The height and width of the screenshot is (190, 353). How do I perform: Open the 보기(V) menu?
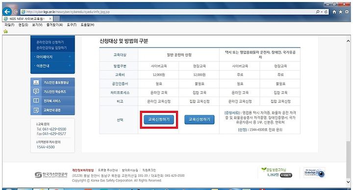pos(37,25)
